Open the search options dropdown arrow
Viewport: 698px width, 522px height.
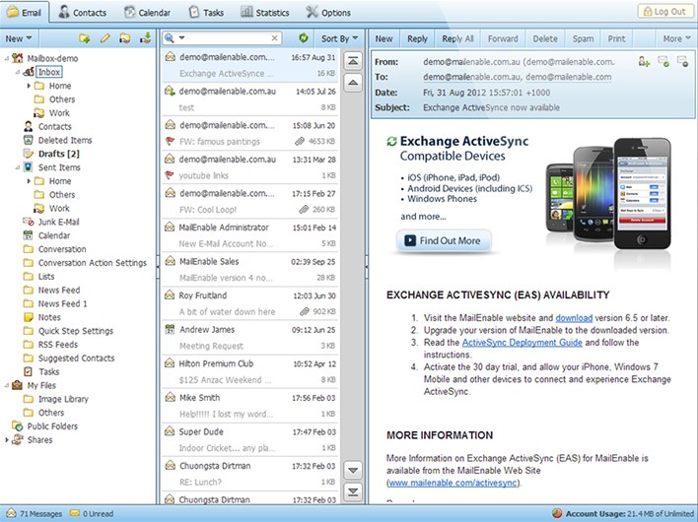tap(181, 38)
